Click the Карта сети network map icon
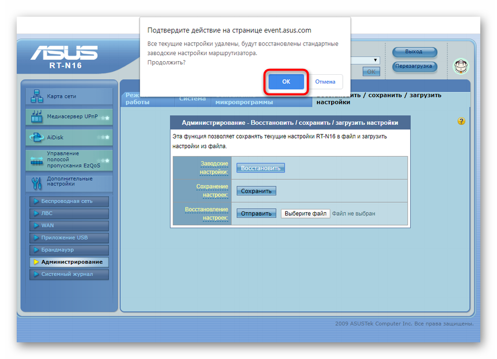The image size is (497, 359). (x=37, y=96)
